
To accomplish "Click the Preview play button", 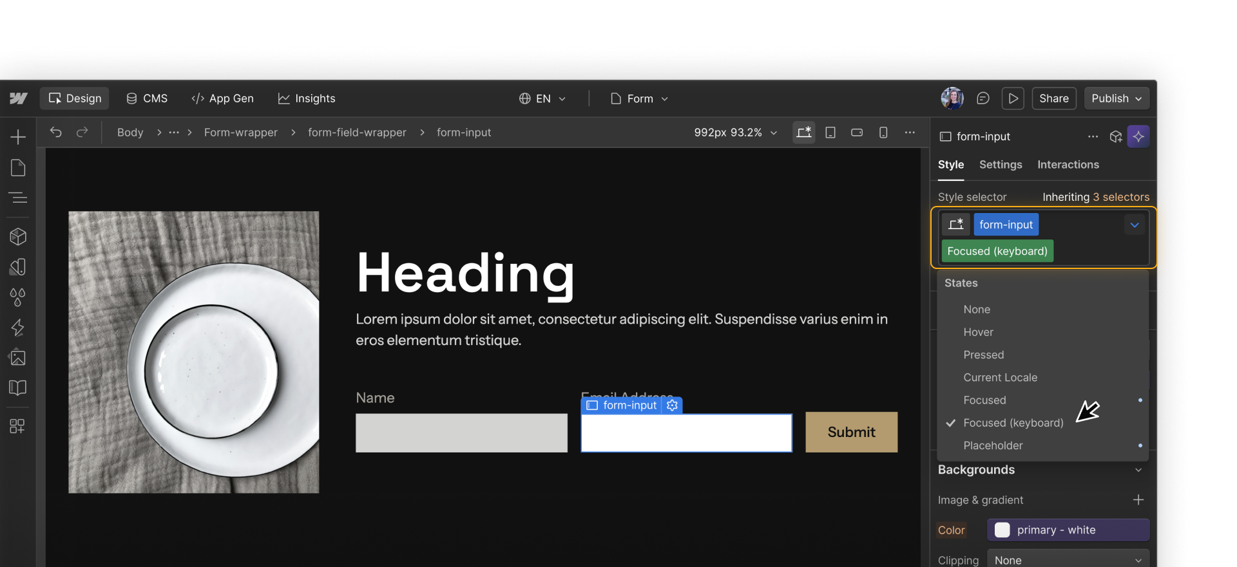I will (x=1013, y=98).
